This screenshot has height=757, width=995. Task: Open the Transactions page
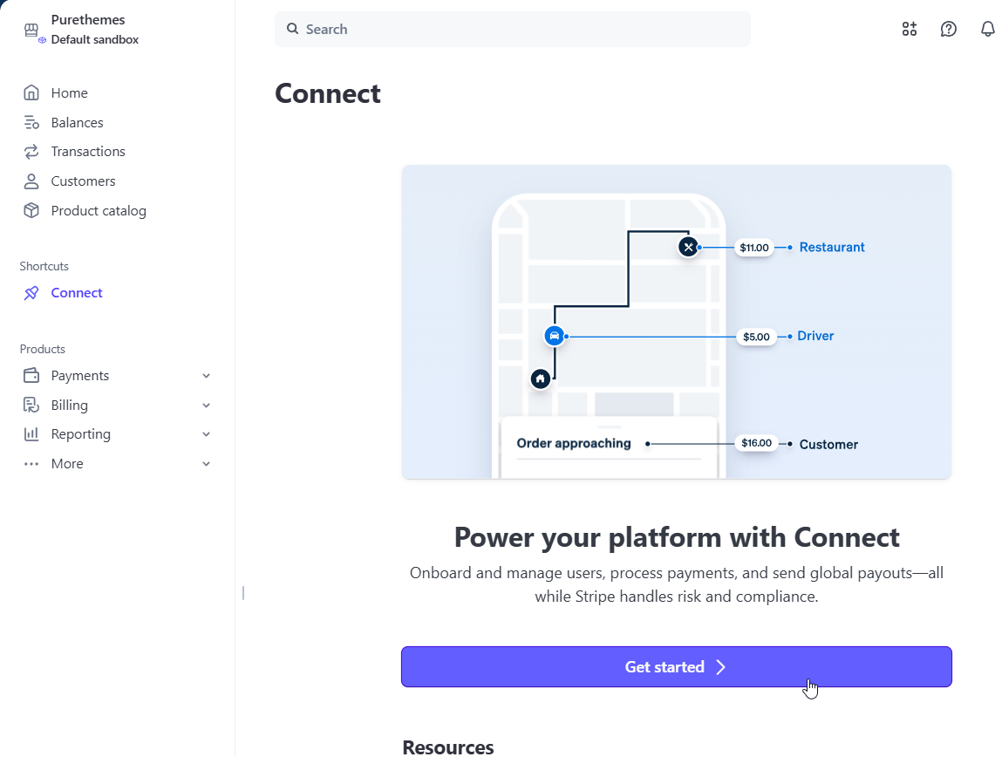(x=88, y=152)
